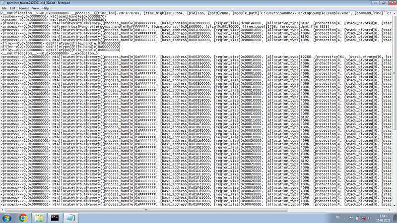Screen dimensions: 397x223
Task: Minimize the Notepad window
Action: [376, 3]
